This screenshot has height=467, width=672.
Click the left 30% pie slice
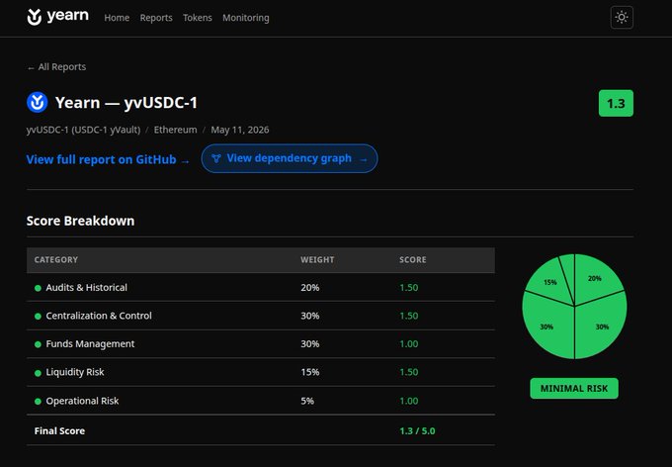pos(548,328)
